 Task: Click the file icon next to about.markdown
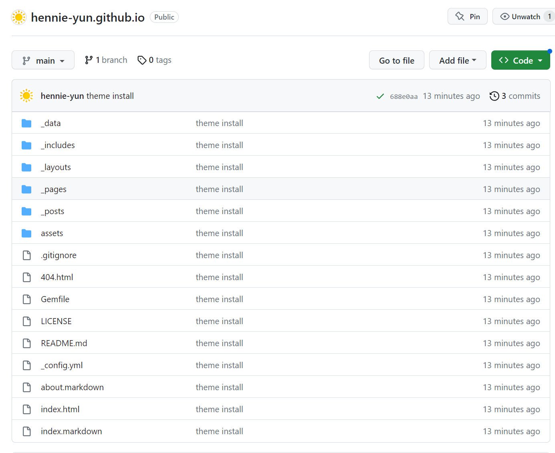point(27,387)
